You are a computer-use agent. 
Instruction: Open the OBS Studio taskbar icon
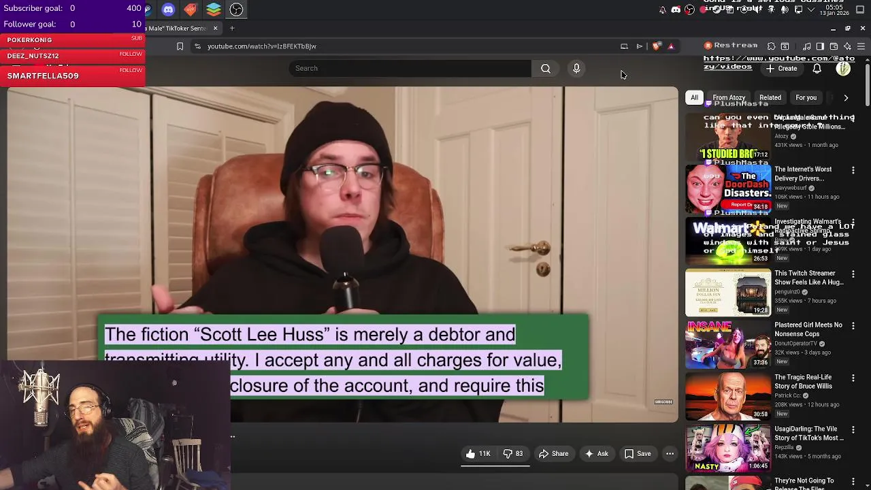pyautogui.click(x=236, y=10)
